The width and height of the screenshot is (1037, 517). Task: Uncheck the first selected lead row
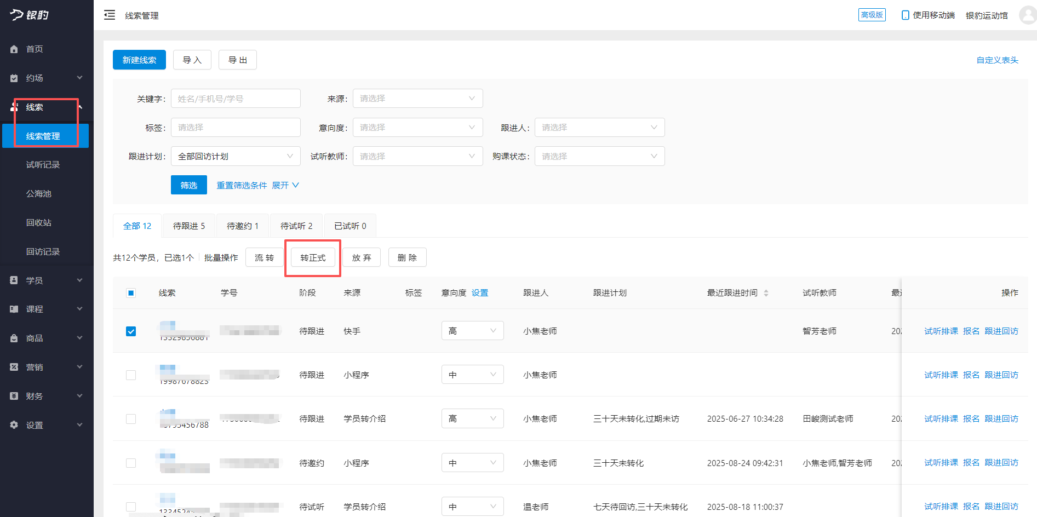[131, 331]
